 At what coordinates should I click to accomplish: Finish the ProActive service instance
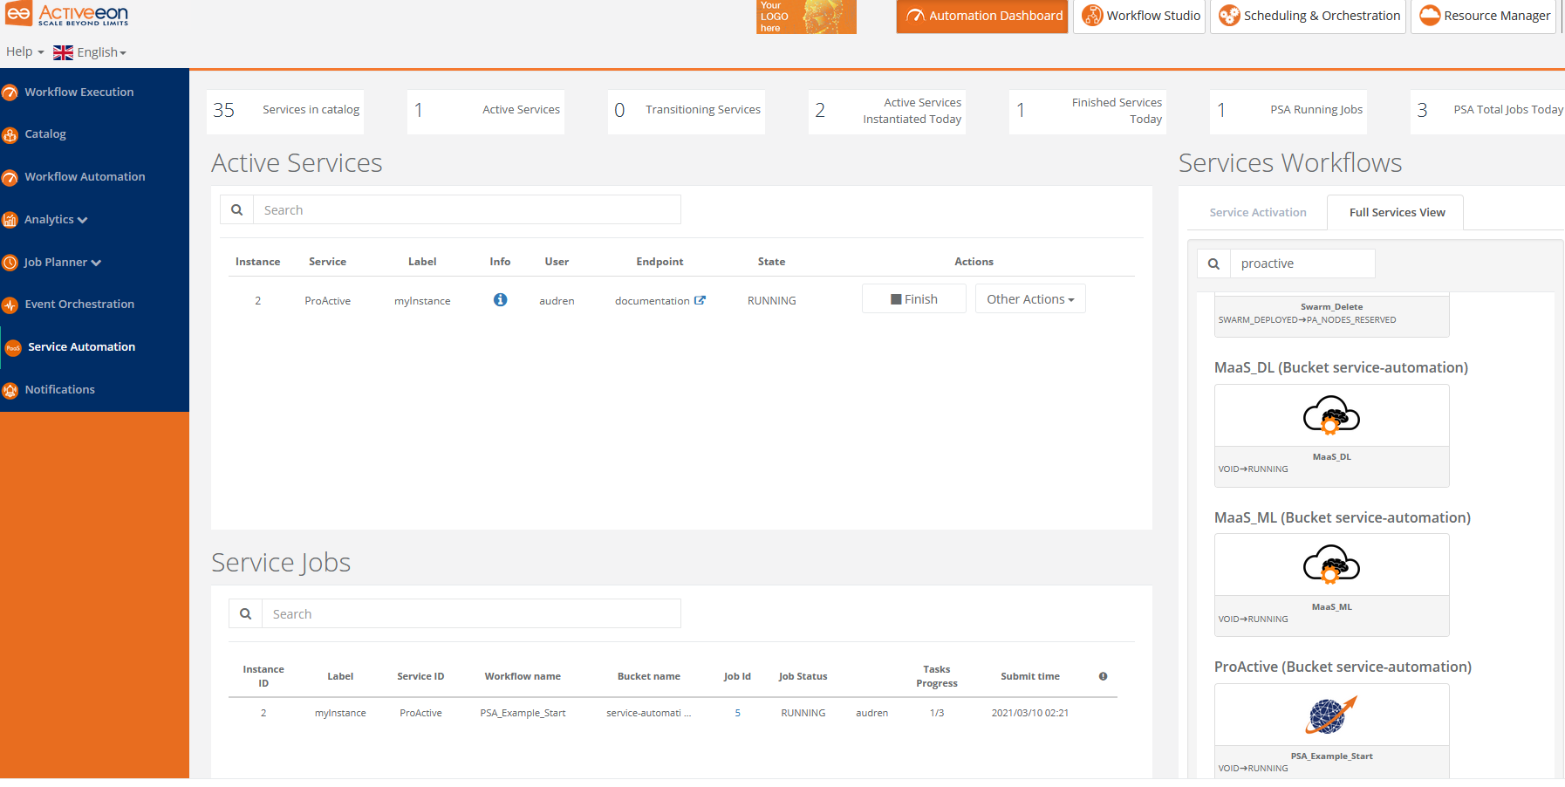coord(913,298)
